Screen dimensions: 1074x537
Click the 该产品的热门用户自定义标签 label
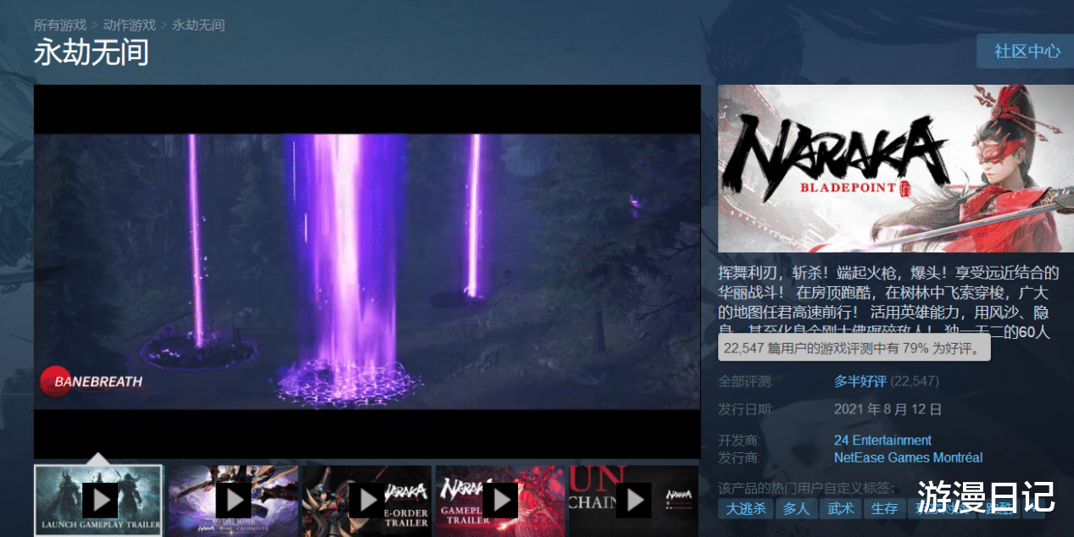(x=807, y=488)
